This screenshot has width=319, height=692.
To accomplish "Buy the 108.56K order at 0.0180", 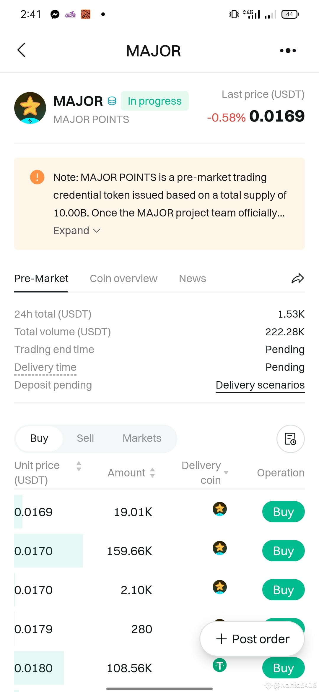I will coord(283,668).
